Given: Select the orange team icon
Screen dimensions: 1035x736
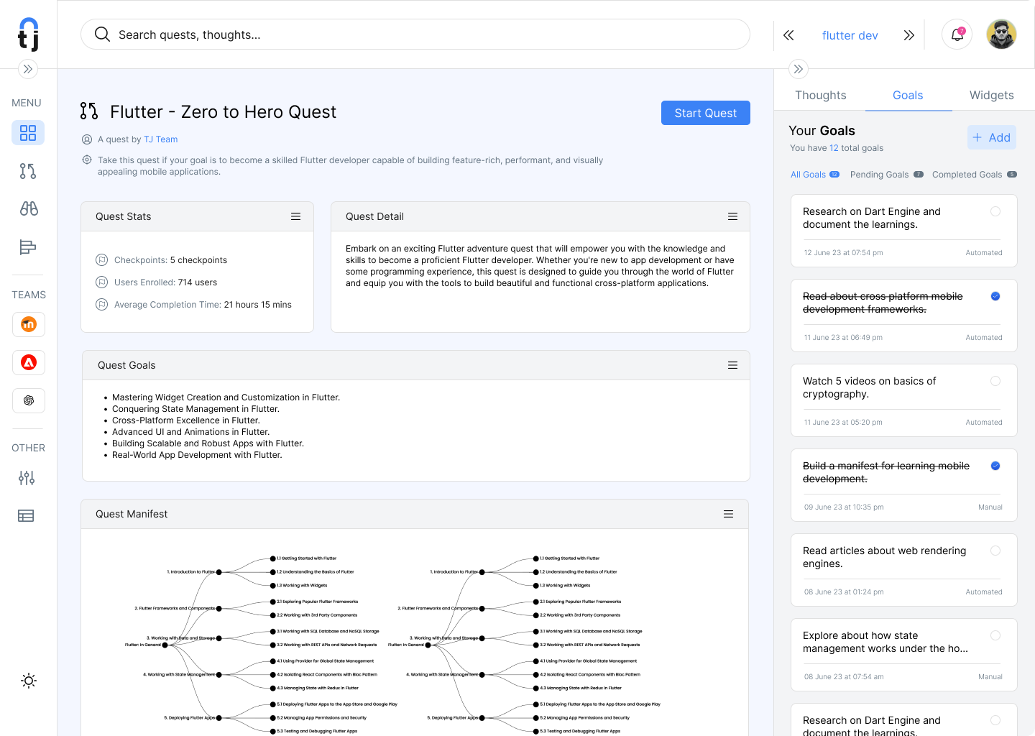Looking at the screenshot, I should [29, 324].
